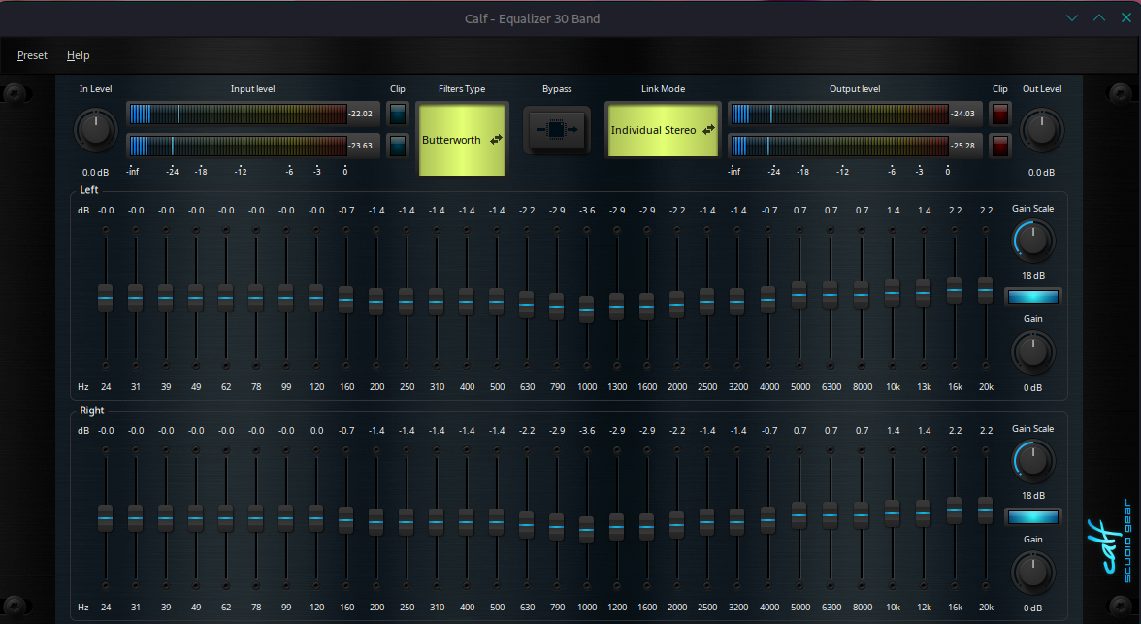Click Right channel blue level indicator bar
Viewport: 1141px width, 624px height.
1033,517
